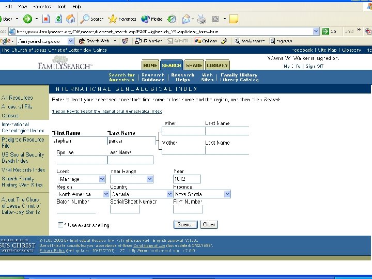This screenshot has width=372, height=279.
Task: Open the Media toolbar button
Action: tap(152, 19)
